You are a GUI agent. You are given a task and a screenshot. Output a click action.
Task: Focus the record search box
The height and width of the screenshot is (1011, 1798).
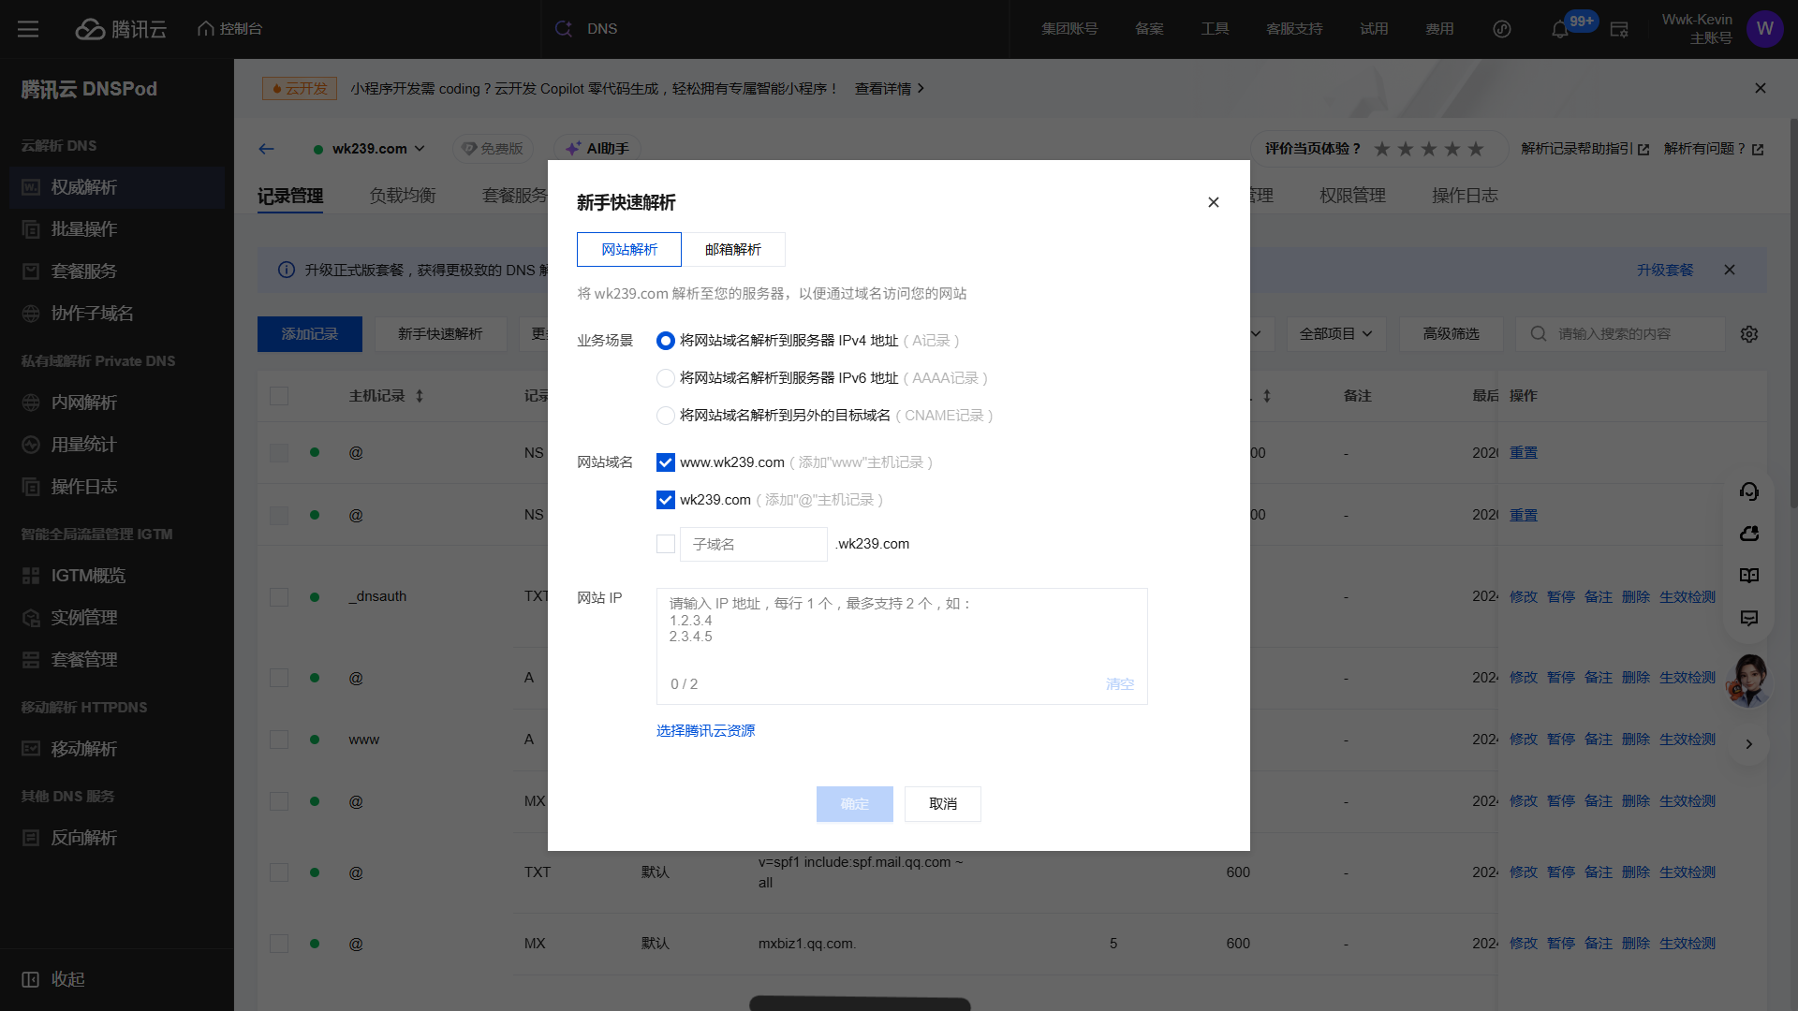tap(1620, 334)
